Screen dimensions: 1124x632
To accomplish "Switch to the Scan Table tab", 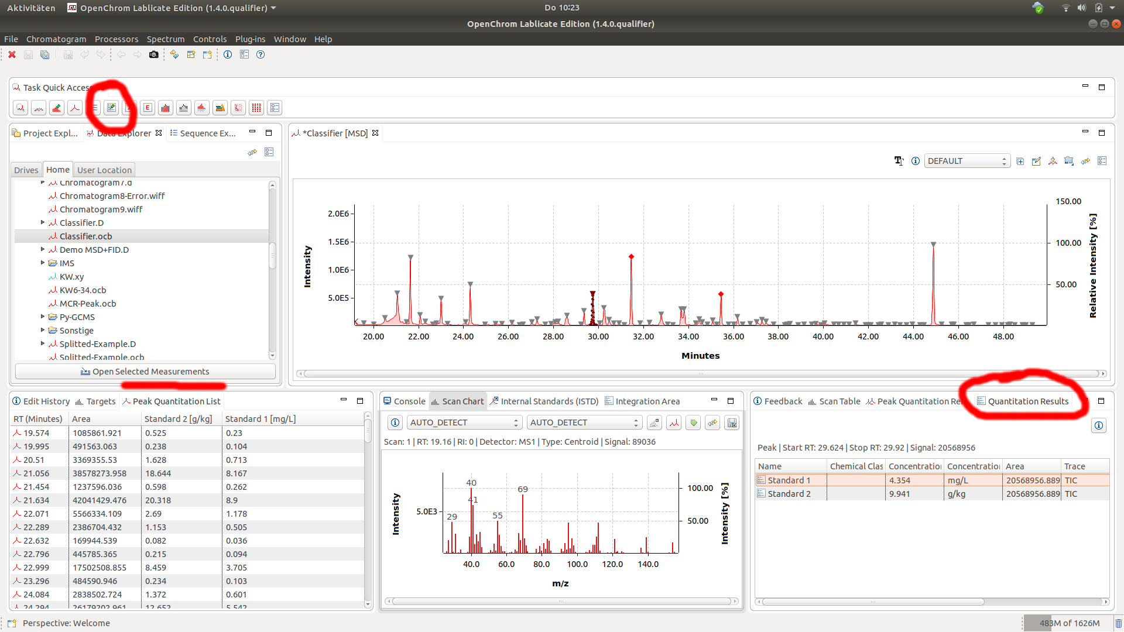I will 834,401.
